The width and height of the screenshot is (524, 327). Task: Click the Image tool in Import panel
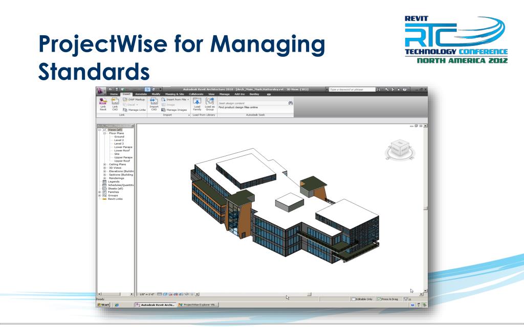pyautogui.click(x=168, y=105)
